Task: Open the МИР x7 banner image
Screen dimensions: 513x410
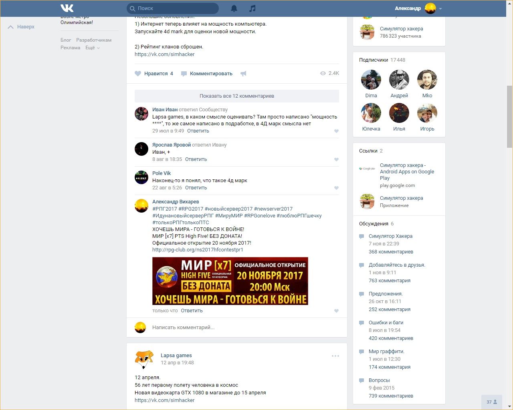Action: coord(230,281)
